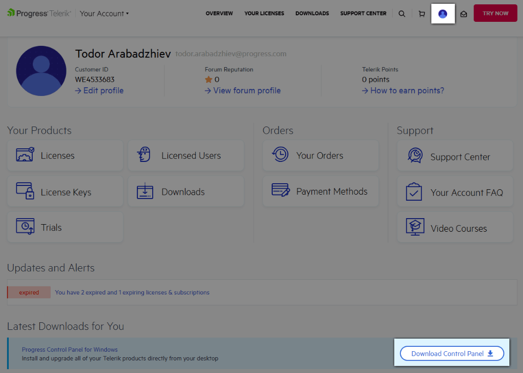Select the Payment Methods card icon
This screenshot has width=523, height=373.
point(280,191)
